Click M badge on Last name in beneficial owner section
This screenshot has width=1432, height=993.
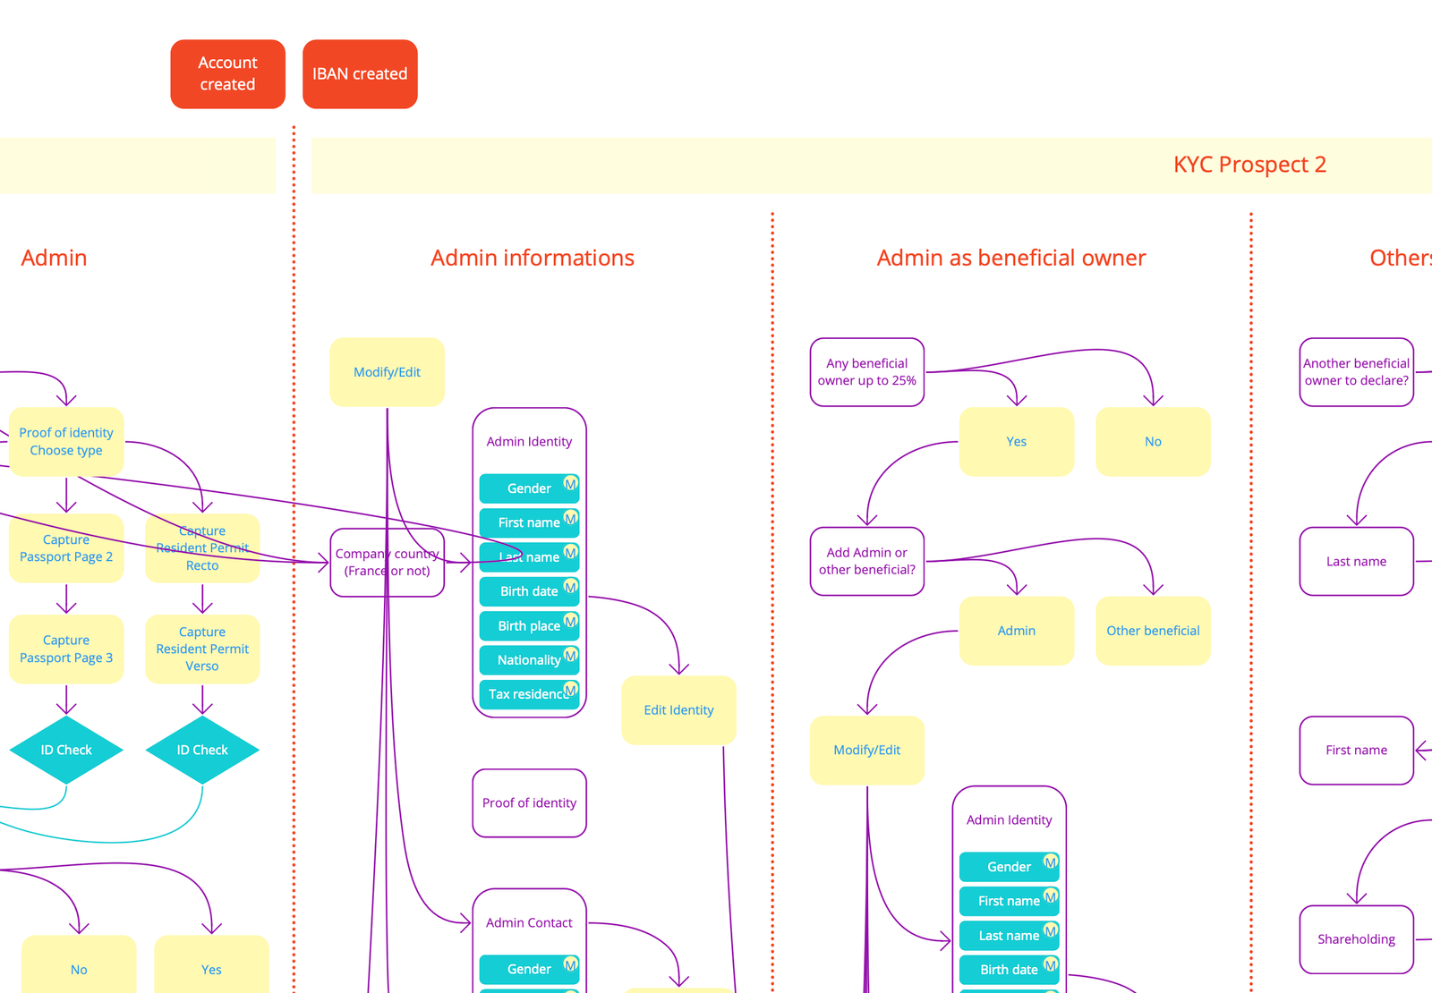click(1051, 931)
